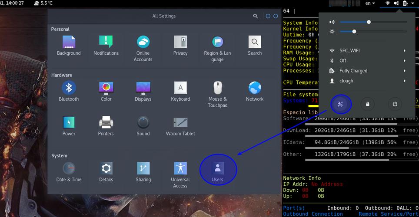The image size is (419, 217).
Task: Open Search settings panel
Action: tap(255, 46)
